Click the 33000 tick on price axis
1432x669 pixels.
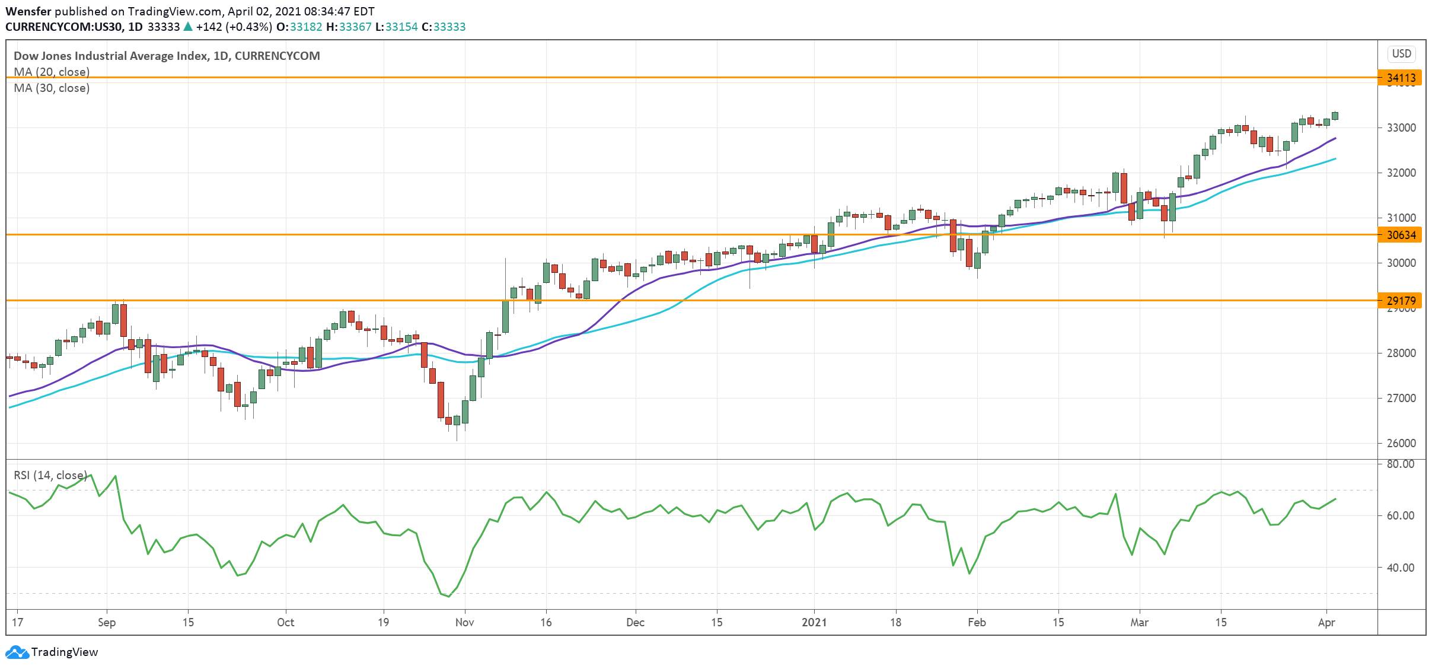click(1401, 128)
